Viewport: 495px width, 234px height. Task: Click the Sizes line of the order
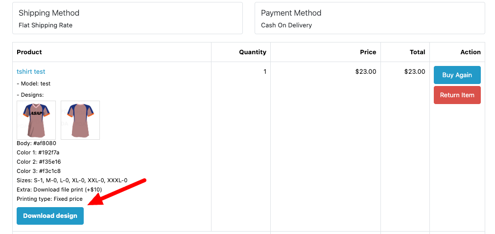[x=72, y=180]
